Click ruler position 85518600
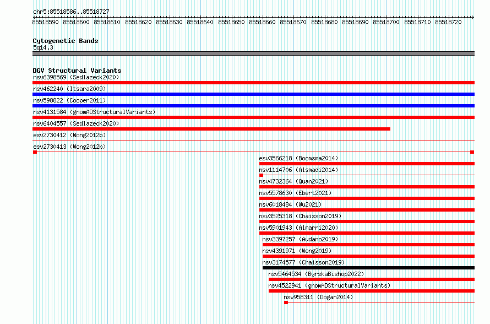The image size is (490, 324). (76, 22)
